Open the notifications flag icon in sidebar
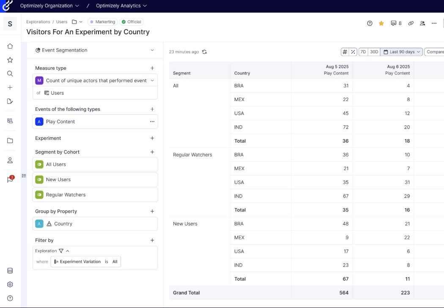Image resolution: width=444 pixels, height=308 pixels. 10,179
